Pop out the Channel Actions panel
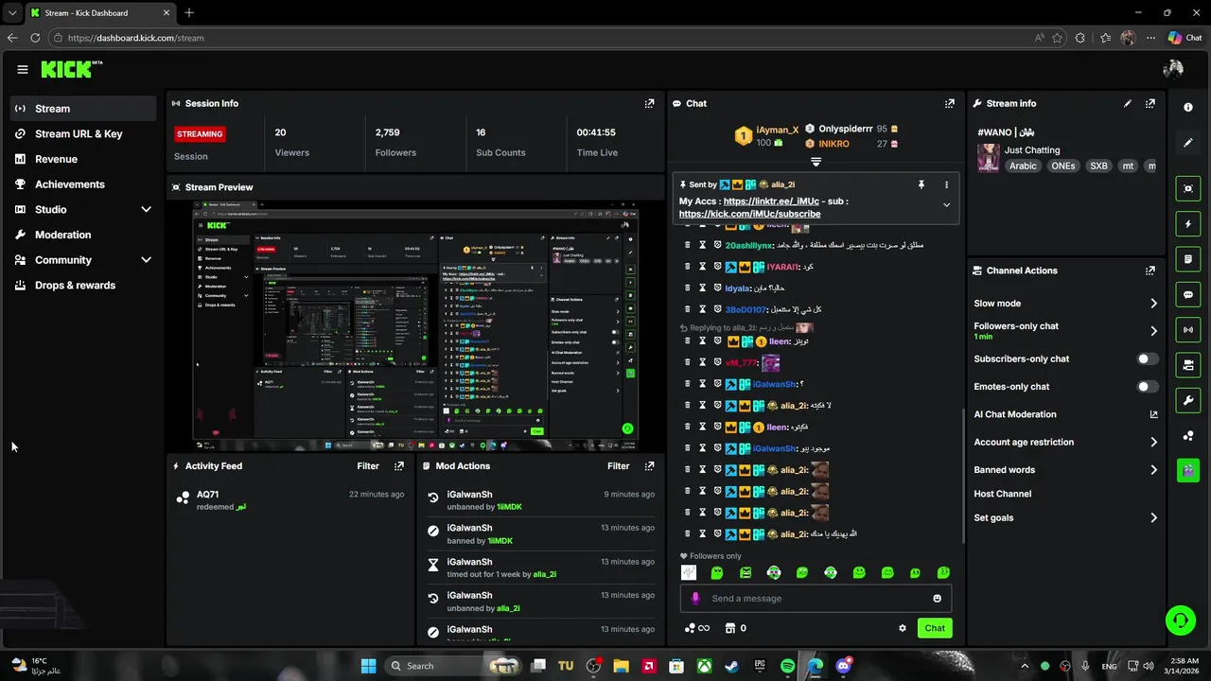 [1150, 271]
